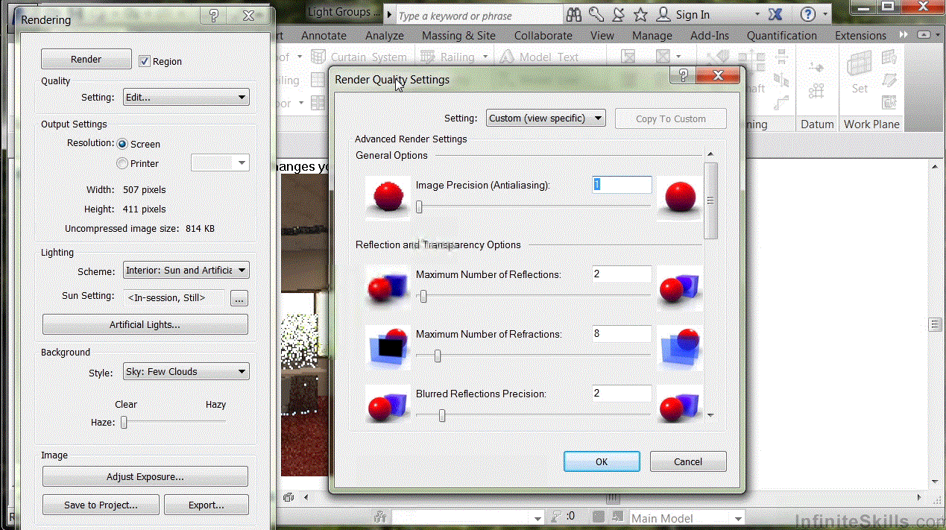Switch to the Manage ribbon tab
This screenshot has width=946, height=530.
(x=652, y=35)
